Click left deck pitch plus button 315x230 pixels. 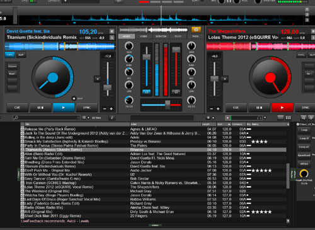coord(111,109)
